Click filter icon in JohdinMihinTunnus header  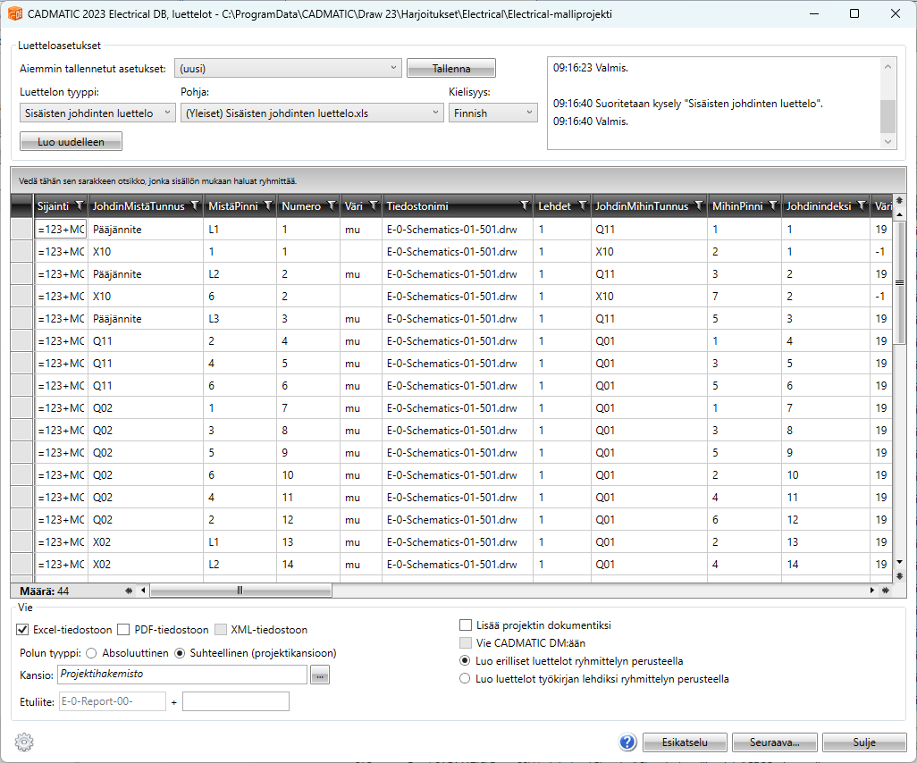click(x=698, y=206)
